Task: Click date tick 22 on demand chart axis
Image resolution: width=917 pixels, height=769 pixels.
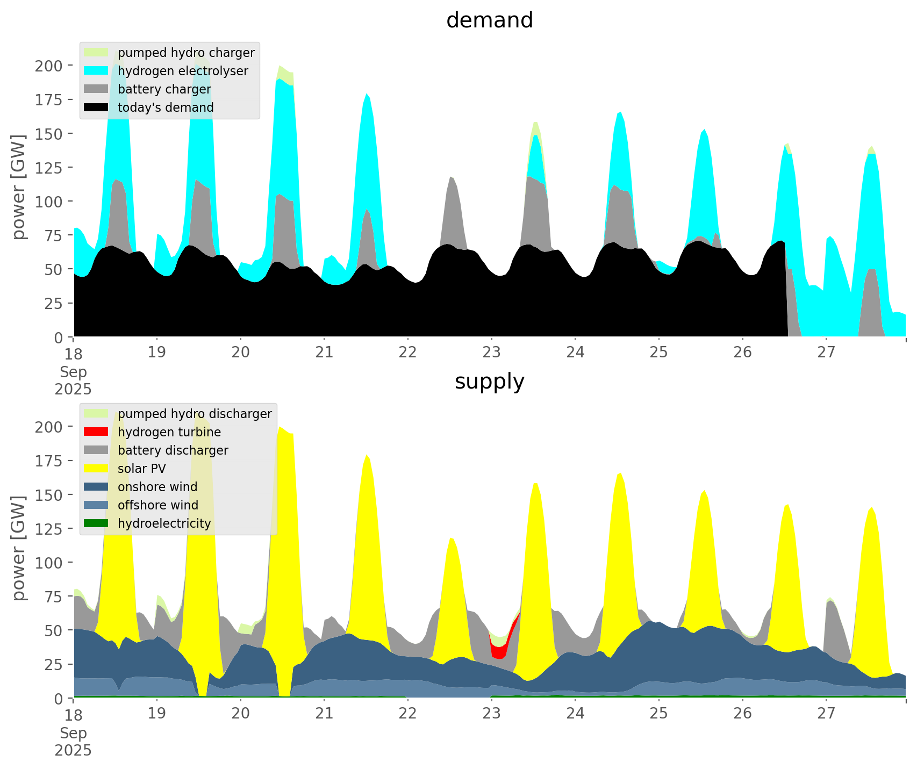Action: click(x=408, y=353)
